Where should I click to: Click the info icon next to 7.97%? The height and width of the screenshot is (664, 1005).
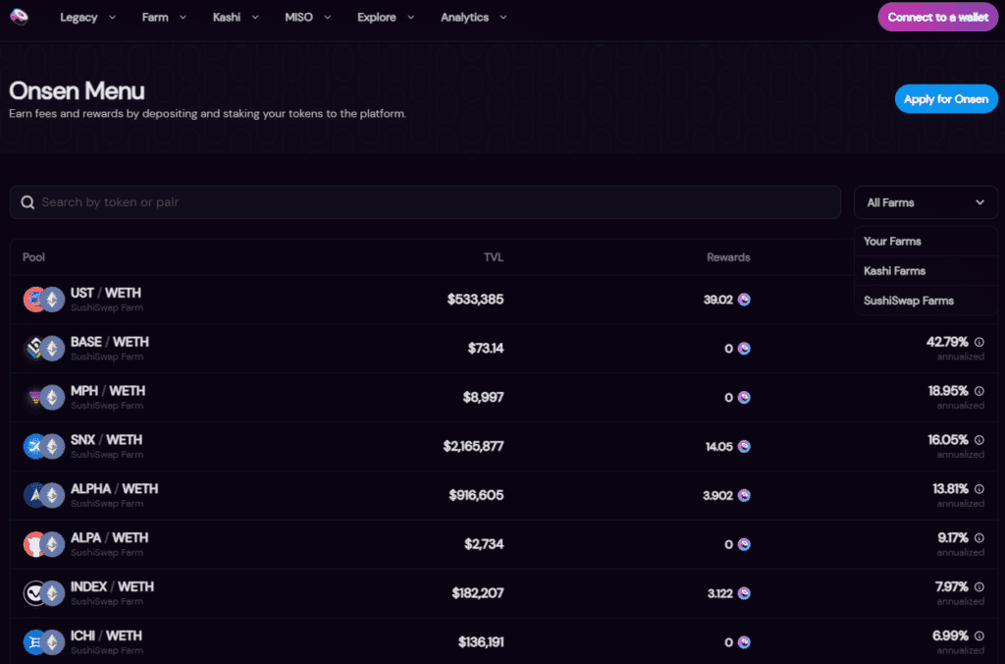click(979, 587)
